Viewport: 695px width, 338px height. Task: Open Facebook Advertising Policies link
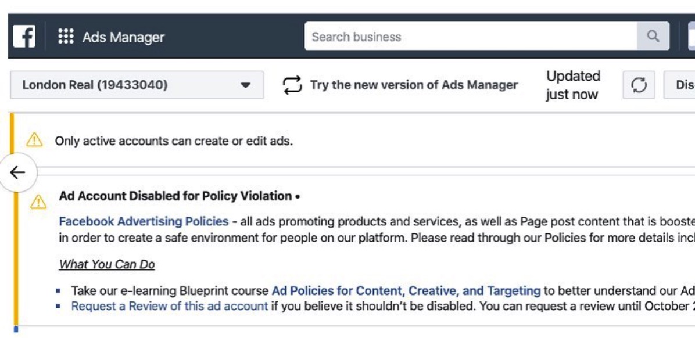[x=144, y=221]
